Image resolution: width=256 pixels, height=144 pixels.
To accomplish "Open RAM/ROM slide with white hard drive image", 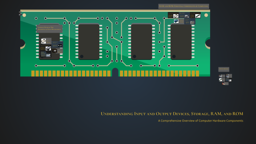I will 173,15.
